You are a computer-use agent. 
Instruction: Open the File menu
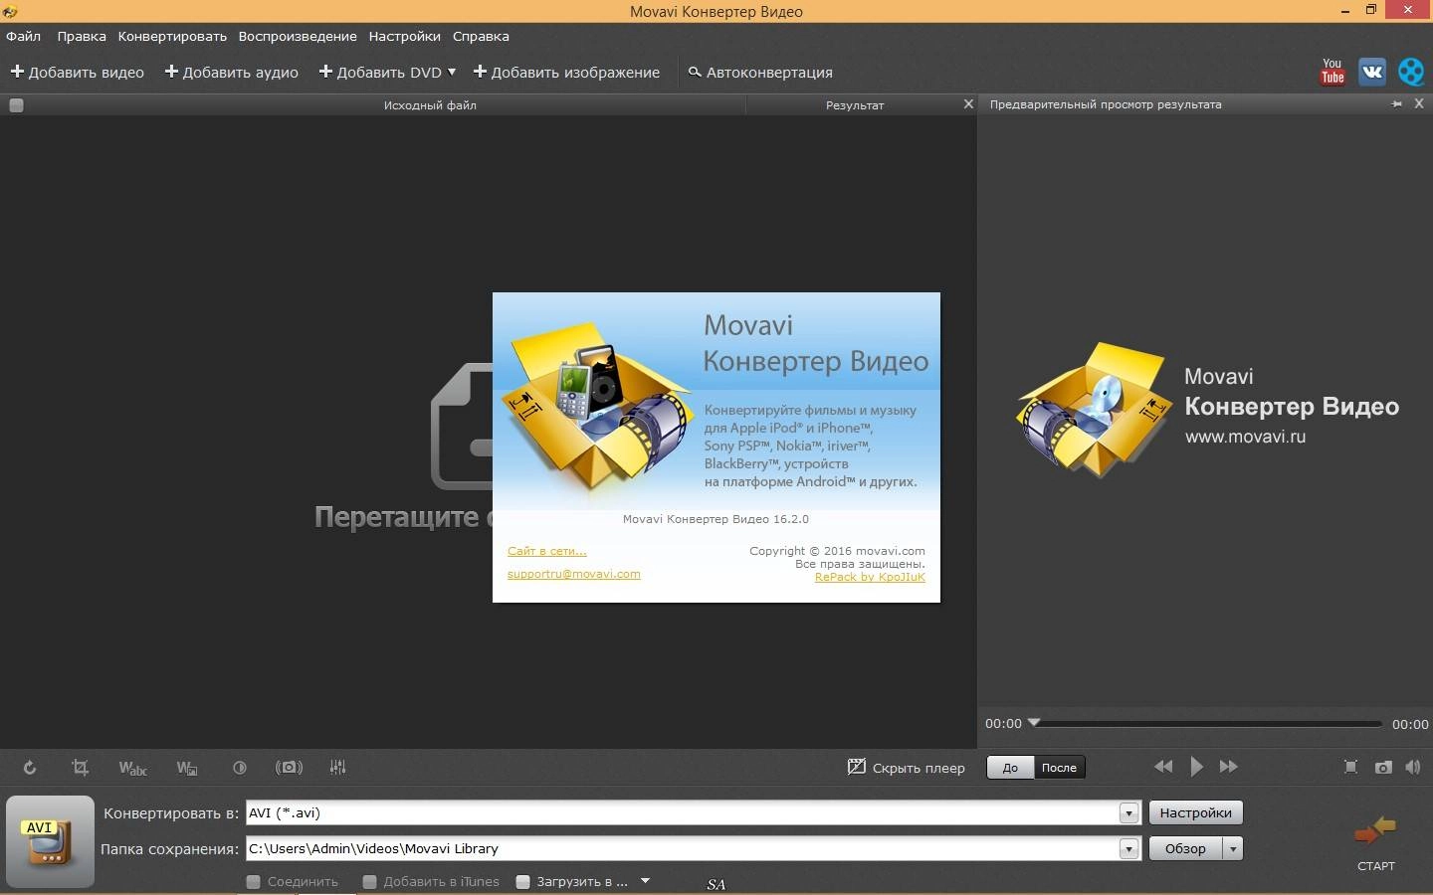(24, 36)
